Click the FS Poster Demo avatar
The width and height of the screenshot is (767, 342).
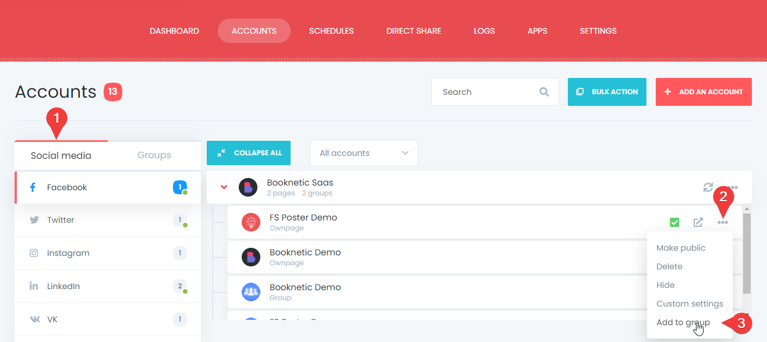click(251, 222)
